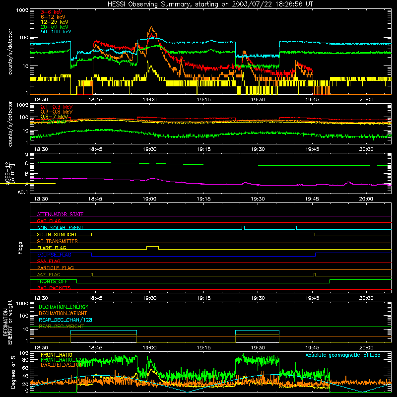Click the DECIMATION_WEIGHT legend label
Viewport: 397px width, 397px height.
(x=63, y=313)
